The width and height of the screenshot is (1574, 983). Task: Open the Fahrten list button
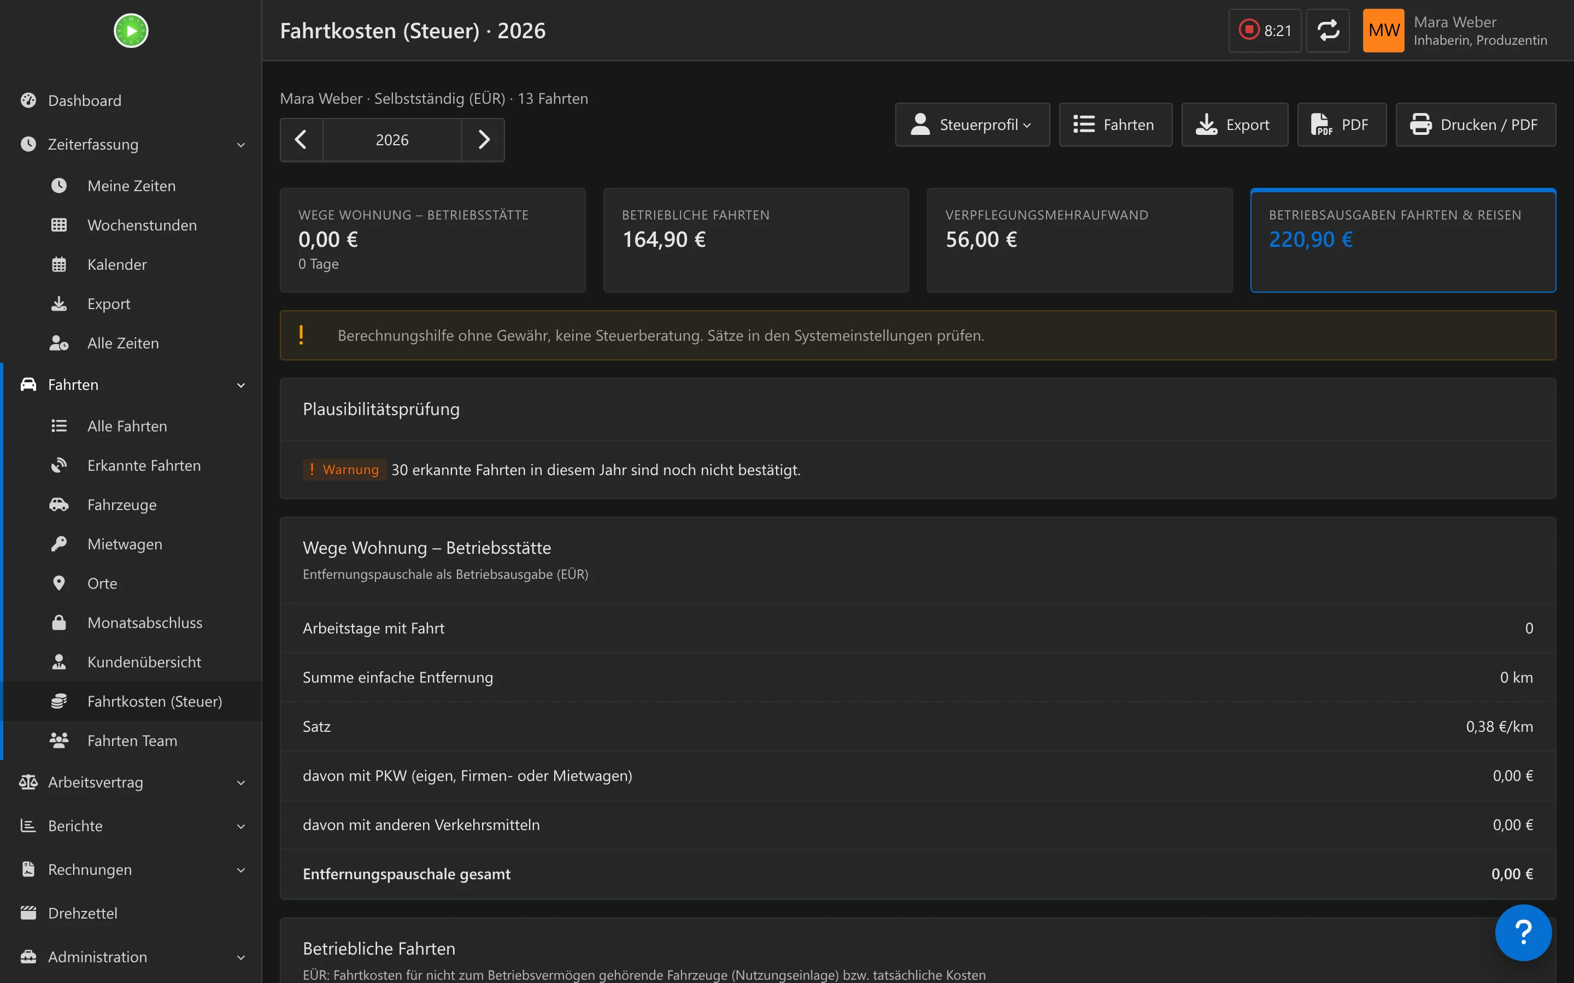(x=1115, y=124)
